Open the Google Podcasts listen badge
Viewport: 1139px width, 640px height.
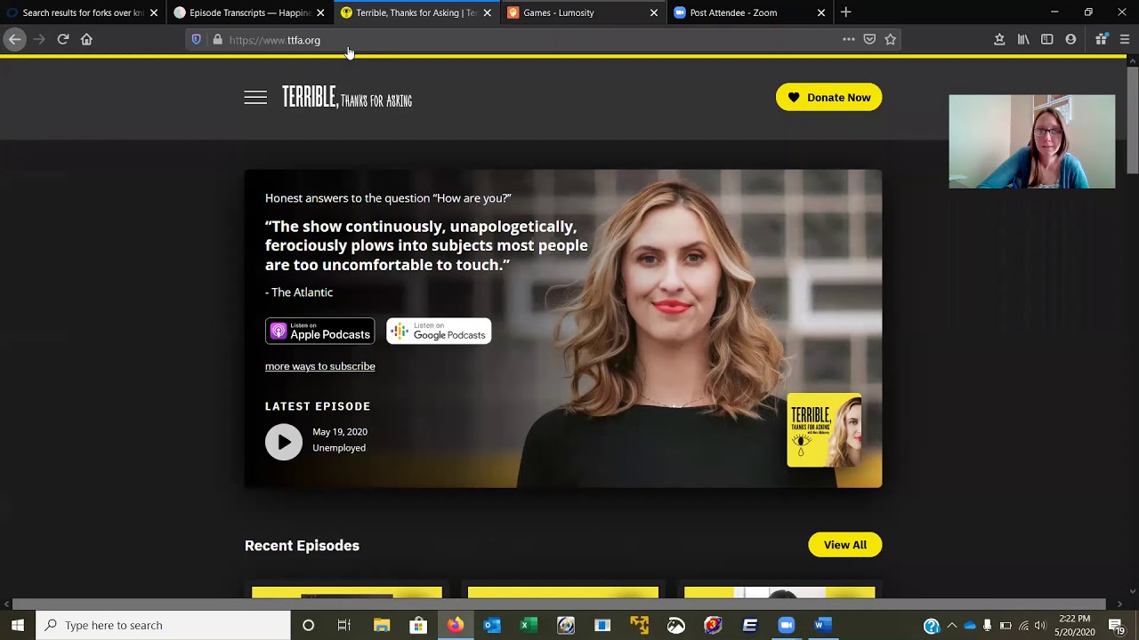tap(439, 332)
